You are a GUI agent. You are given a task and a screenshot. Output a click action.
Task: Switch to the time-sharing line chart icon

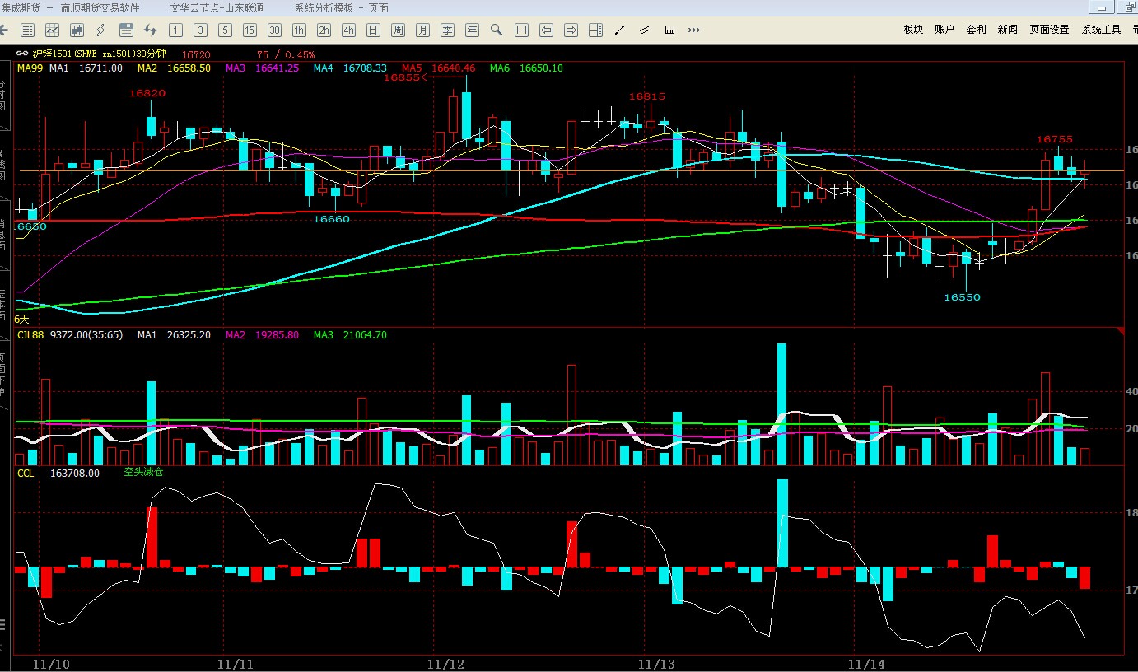pyautogui.click(x=53, y=30)
